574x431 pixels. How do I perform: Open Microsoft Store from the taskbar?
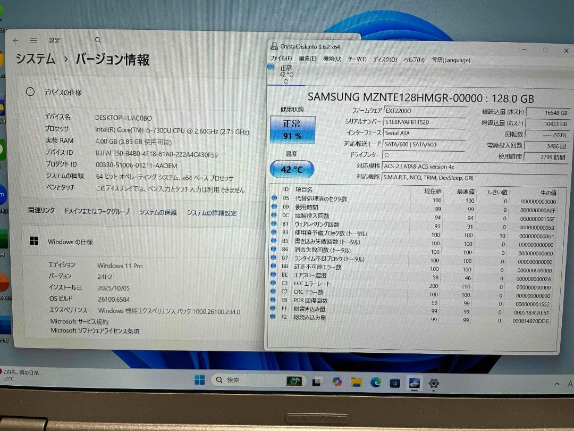pos(394,383)
